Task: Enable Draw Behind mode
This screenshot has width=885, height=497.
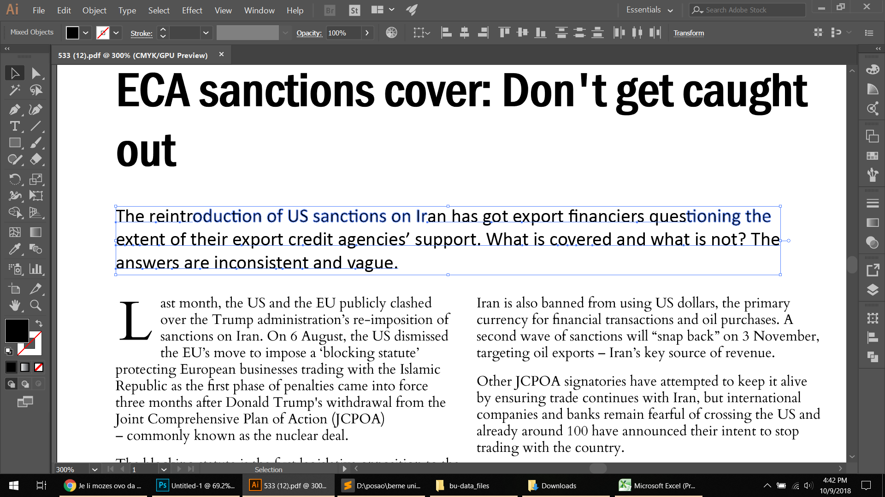Action: click(25, 384)
